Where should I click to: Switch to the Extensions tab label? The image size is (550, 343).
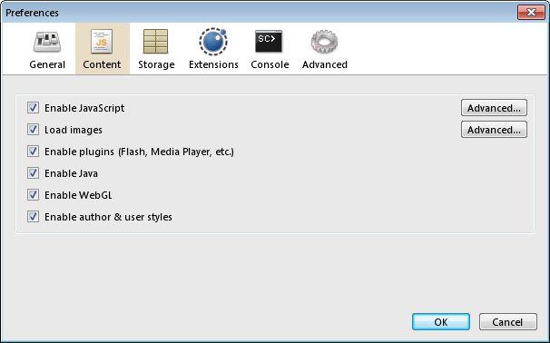pos(213,64)
